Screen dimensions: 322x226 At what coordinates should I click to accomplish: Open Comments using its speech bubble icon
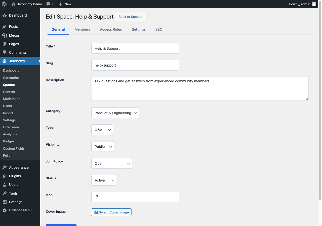click(x=5, y=52)
